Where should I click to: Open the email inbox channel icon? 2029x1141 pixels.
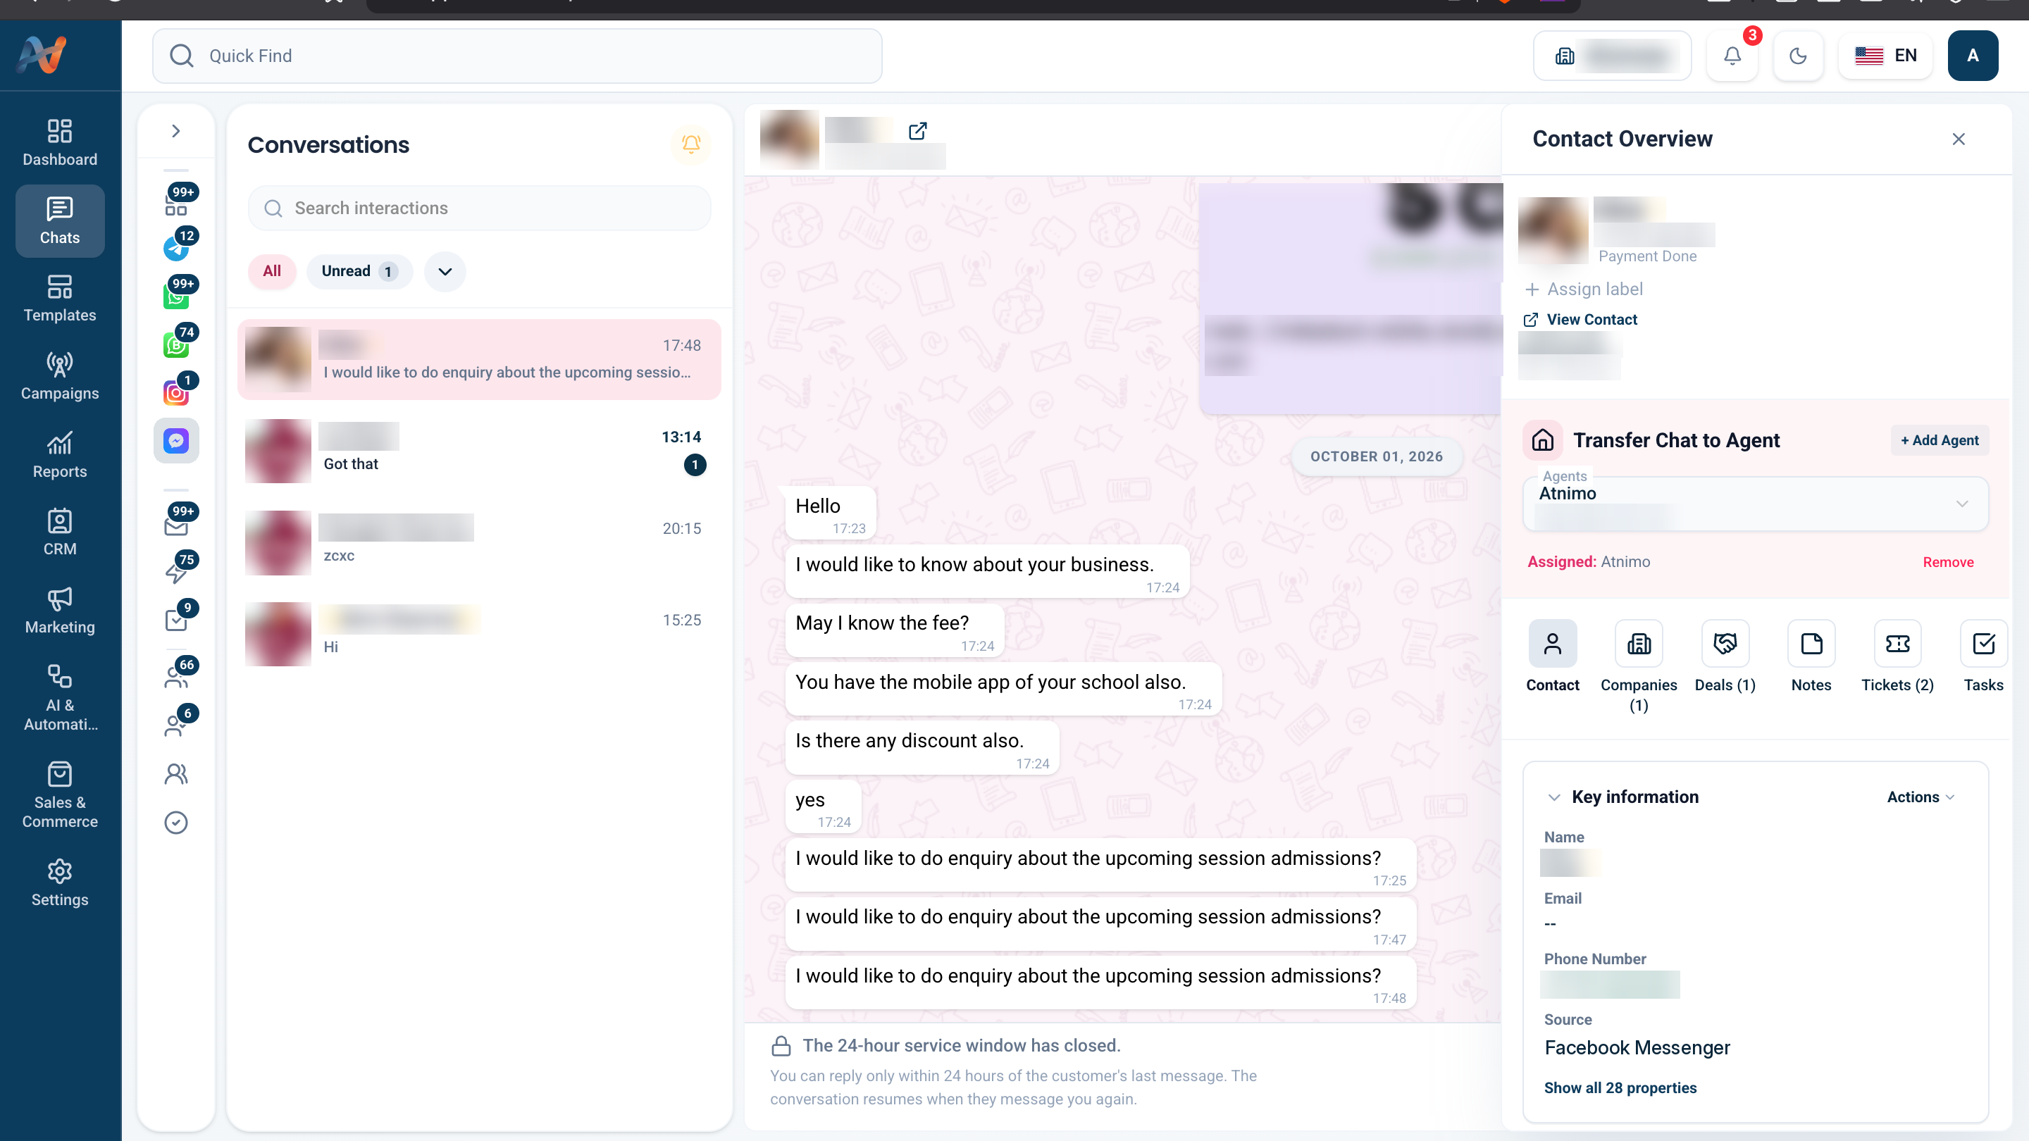point(175,525)
